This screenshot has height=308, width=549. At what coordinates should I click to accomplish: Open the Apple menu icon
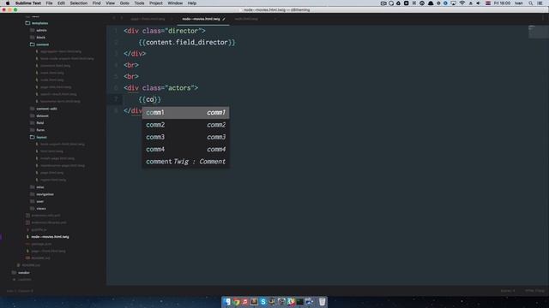coord(8,3)
